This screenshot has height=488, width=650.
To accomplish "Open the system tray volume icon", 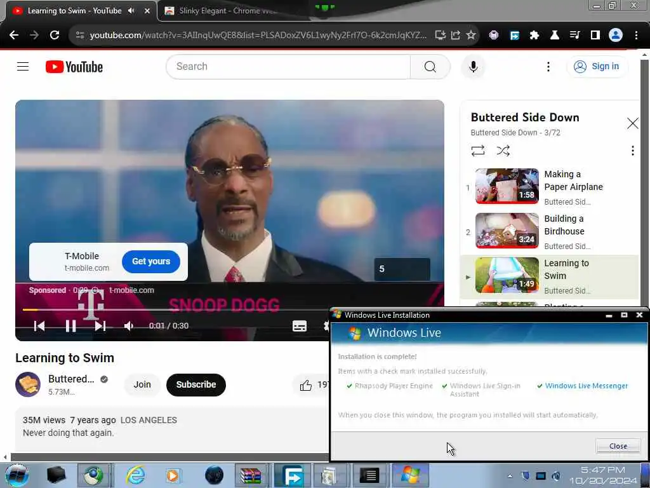I will (556, 476).
